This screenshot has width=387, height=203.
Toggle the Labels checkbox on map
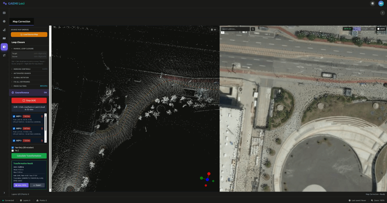[378, 29]
